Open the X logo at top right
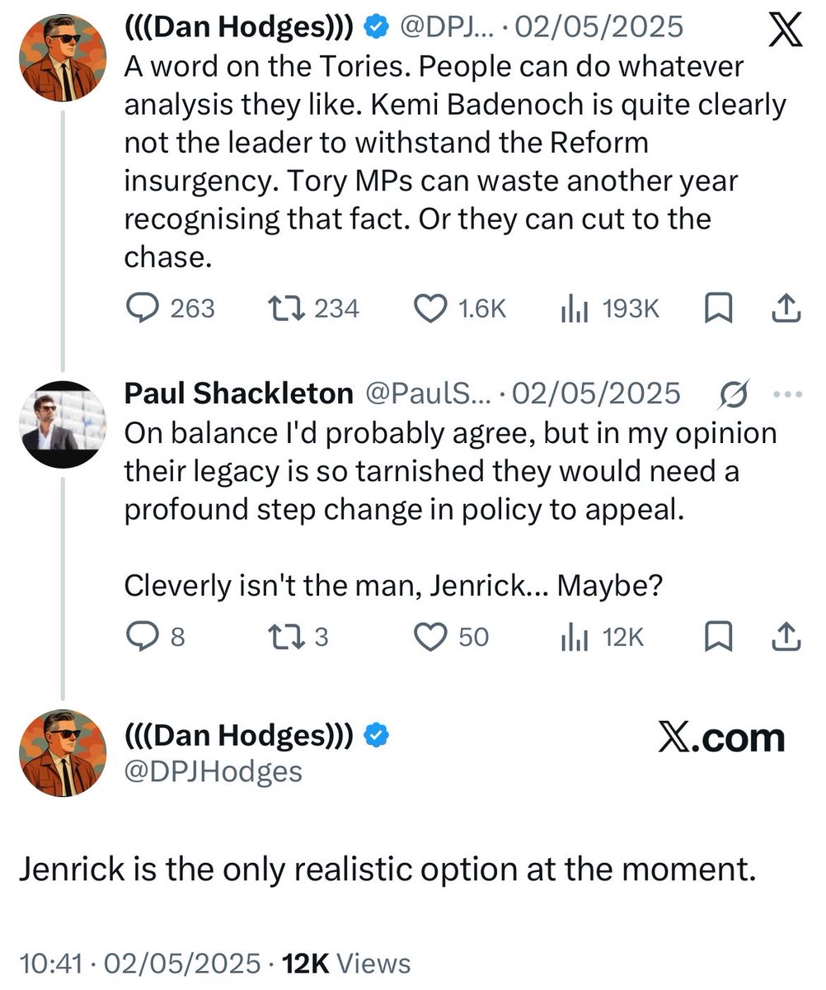The width and height of the screenshot is (826, 990). [x=783, y=32]
